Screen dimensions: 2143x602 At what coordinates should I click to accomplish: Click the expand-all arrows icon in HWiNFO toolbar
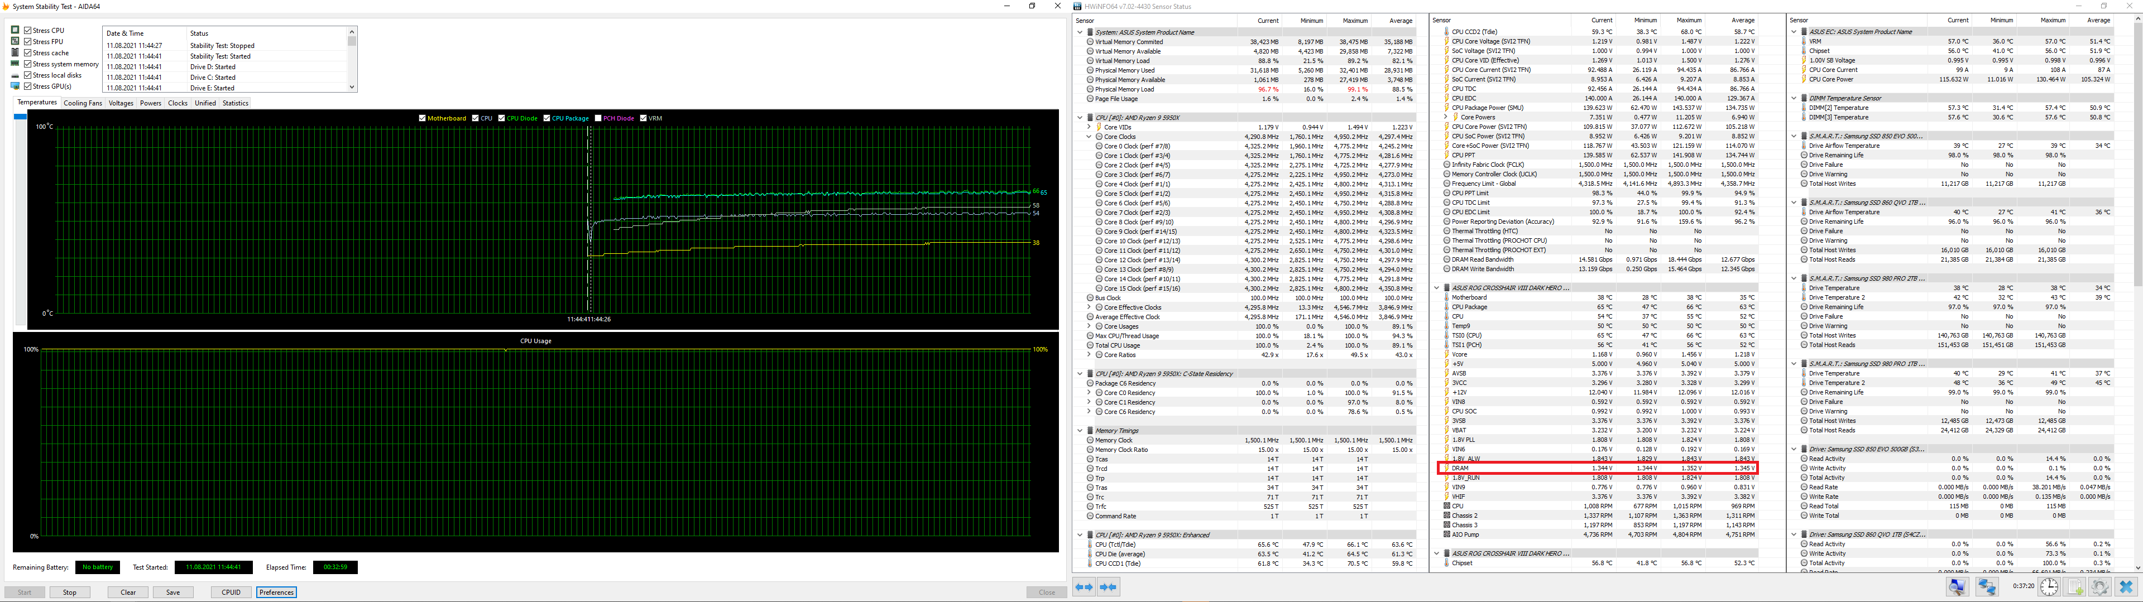click(1084, 587)
